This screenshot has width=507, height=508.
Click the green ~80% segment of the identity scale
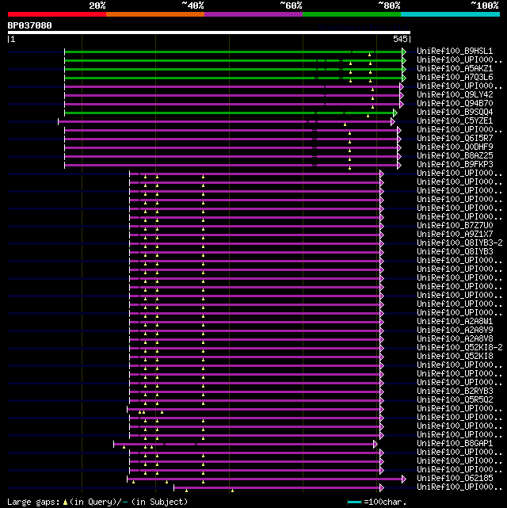point(352,14)
